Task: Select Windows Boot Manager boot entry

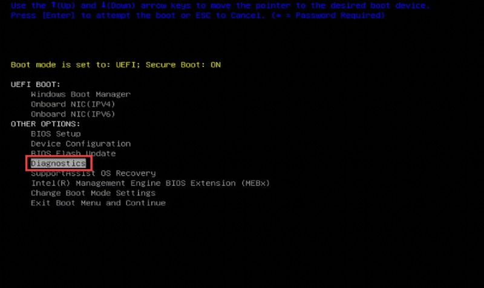Action: click(80, 94)
